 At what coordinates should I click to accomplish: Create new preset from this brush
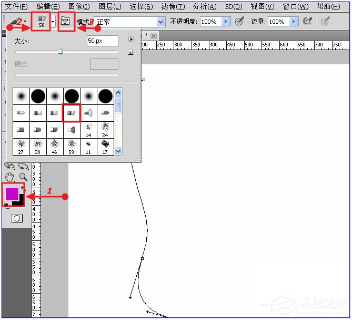point(130,52)
